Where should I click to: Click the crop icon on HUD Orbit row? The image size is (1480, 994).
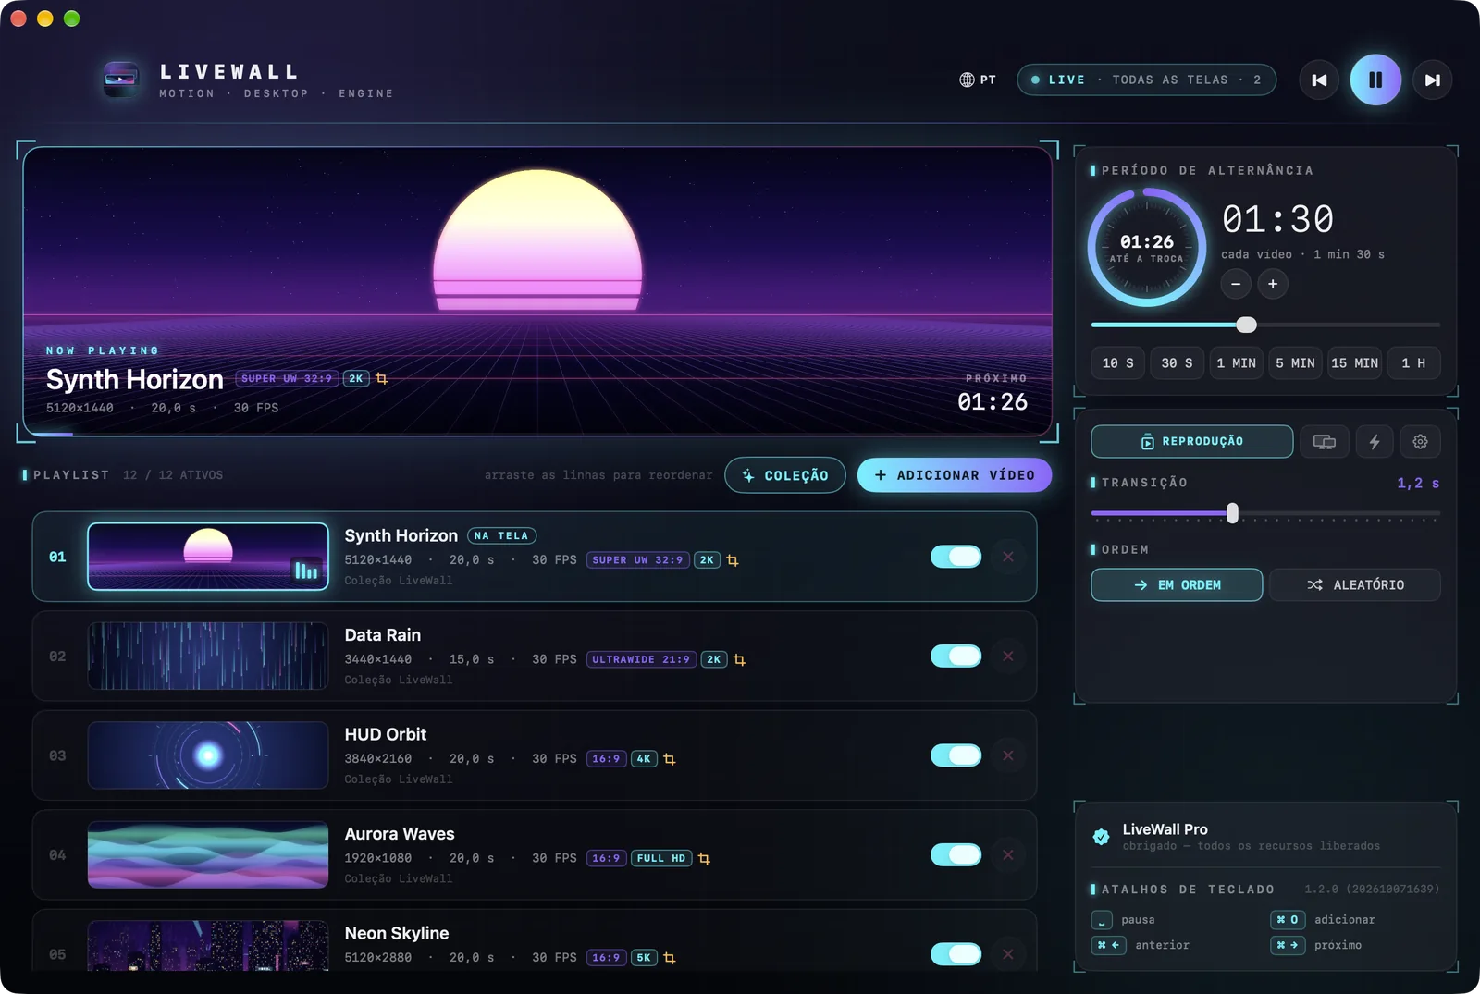(670, 759)
